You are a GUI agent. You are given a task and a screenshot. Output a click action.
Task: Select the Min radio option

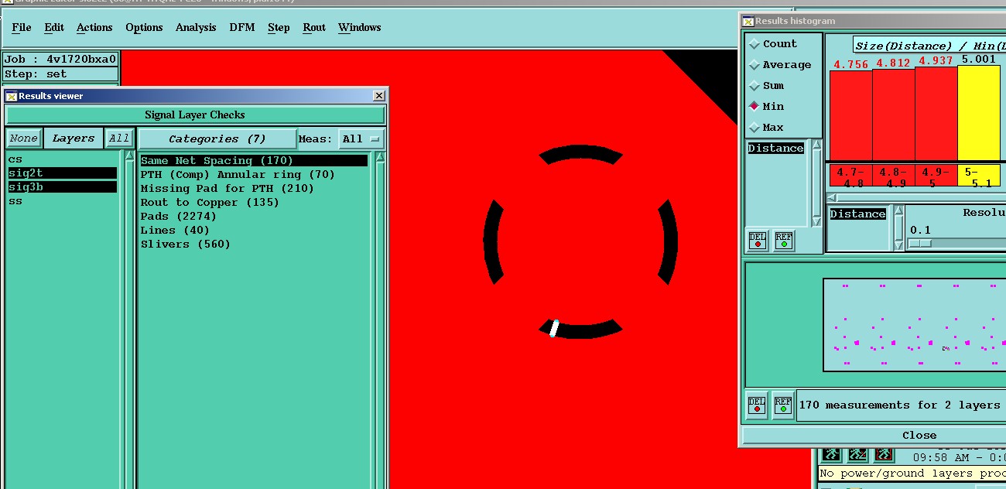(x=766, y=107)
